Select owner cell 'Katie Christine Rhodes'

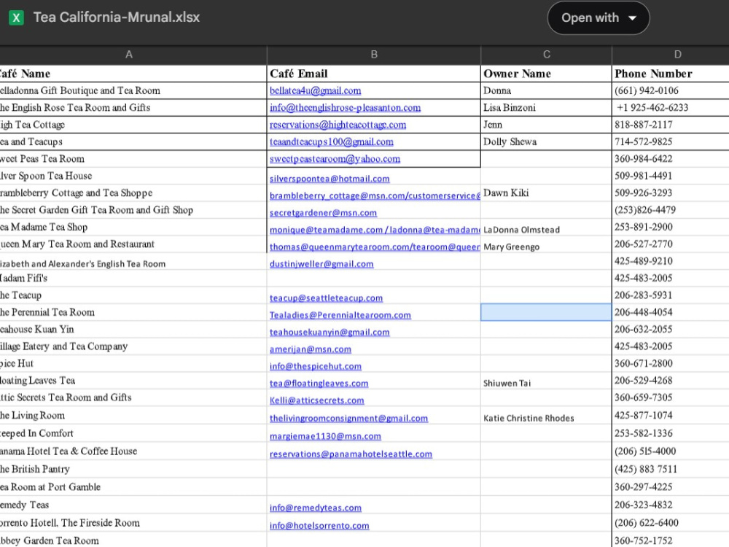pos(546,416)
